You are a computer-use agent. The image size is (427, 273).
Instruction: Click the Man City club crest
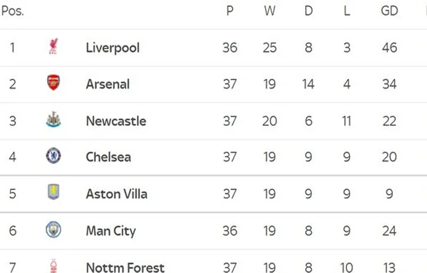pos(53,229)
